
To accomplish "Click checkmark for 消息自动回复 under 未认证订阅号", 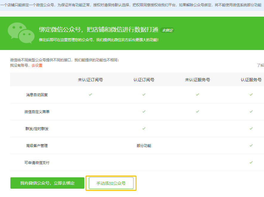I will pos(90,95).
